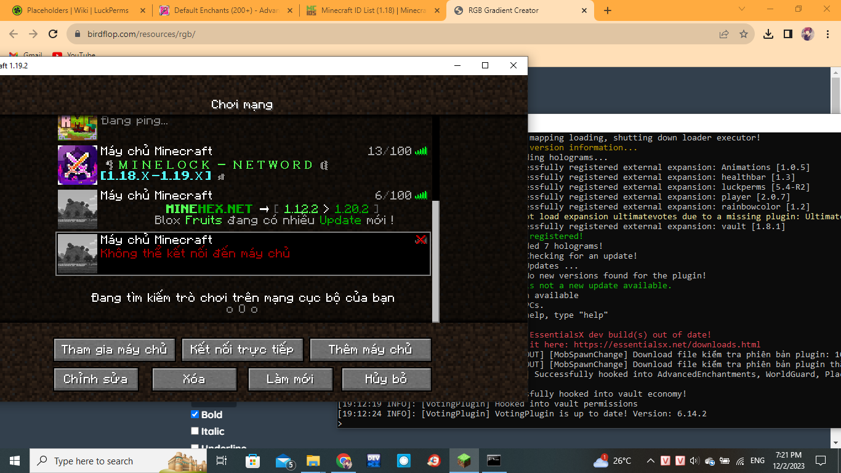Close the Placeholders LuckPerms tab
This screenshot has width=841, height=473.
click(143, 10)
